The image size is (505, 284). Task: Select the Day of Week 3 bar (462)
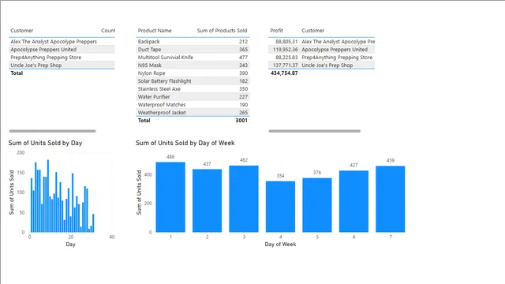coord(244,199)
